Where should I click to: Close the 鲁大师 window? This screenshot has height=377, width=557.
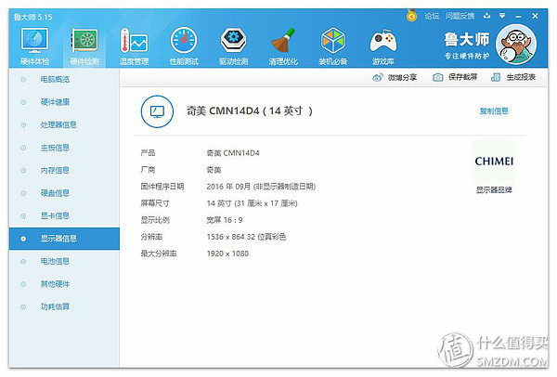535,16
